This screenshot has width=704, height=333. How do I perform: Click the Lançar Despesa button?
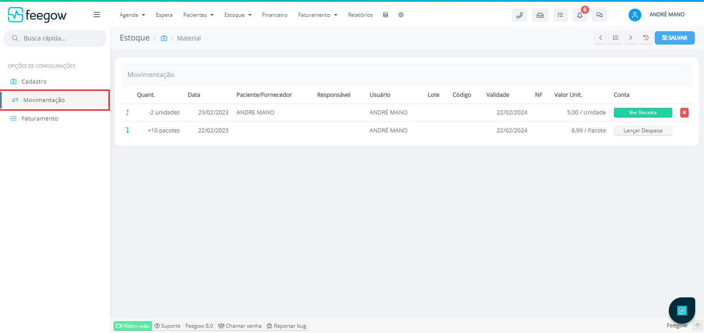(643, 131)
